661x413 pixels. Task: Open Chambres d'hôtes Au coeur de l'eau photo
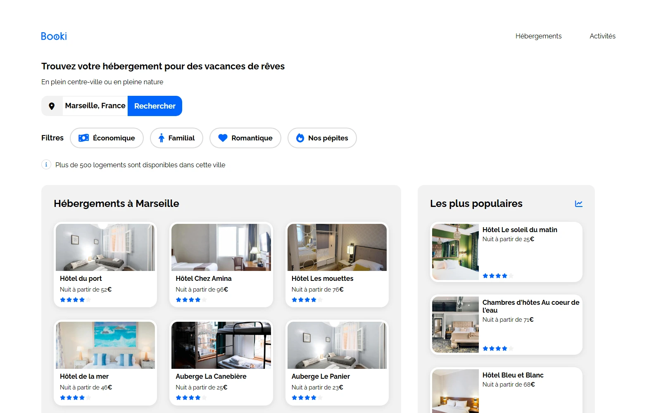pyautogui.click(x=455, y=325)
